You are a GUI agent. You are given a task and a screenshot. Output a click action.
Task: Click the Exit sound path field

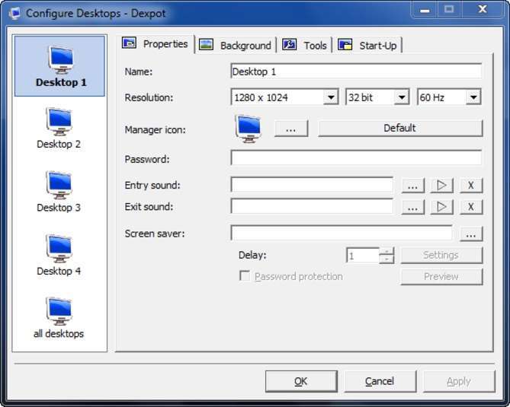(x=312, y=206)
